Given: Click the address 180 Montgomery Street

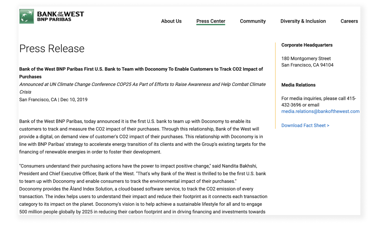Looking at the screenshot, I should click(306, 58).
